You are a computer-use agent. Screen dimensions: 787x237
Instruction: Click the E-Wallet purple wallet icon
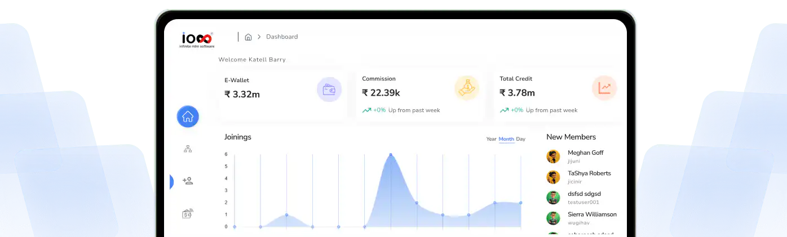pyautogui.click(x=329, y=89)
